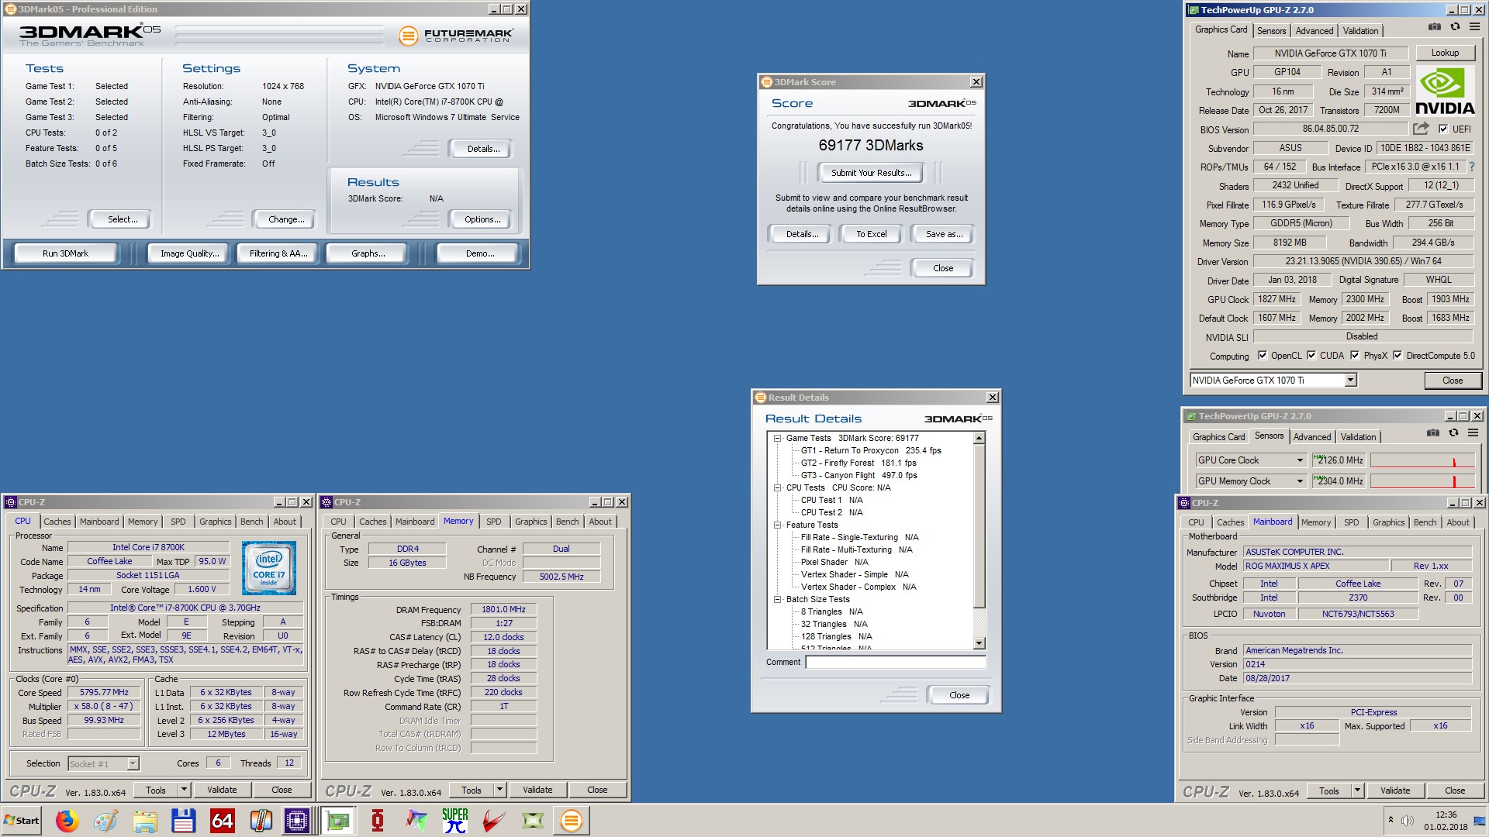Click the GPU-Z graphics card taskbar icon
Viewport: 1489px width, 837px height.
339,820
